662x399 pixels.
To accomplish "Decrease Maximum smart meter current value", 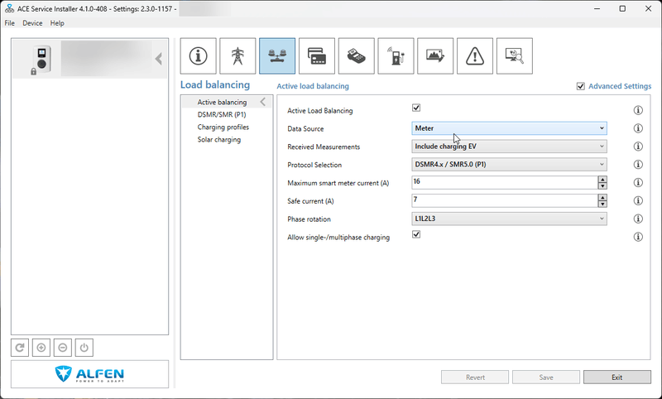I will pos(602,185).
